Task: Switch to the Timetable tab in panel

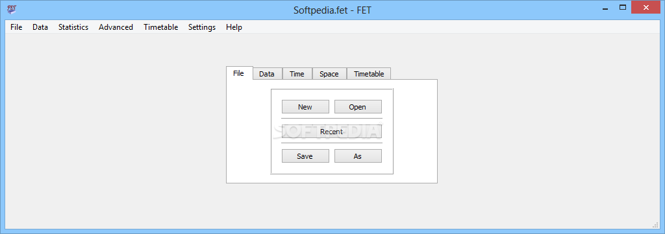Action: [x=369, y=74]
